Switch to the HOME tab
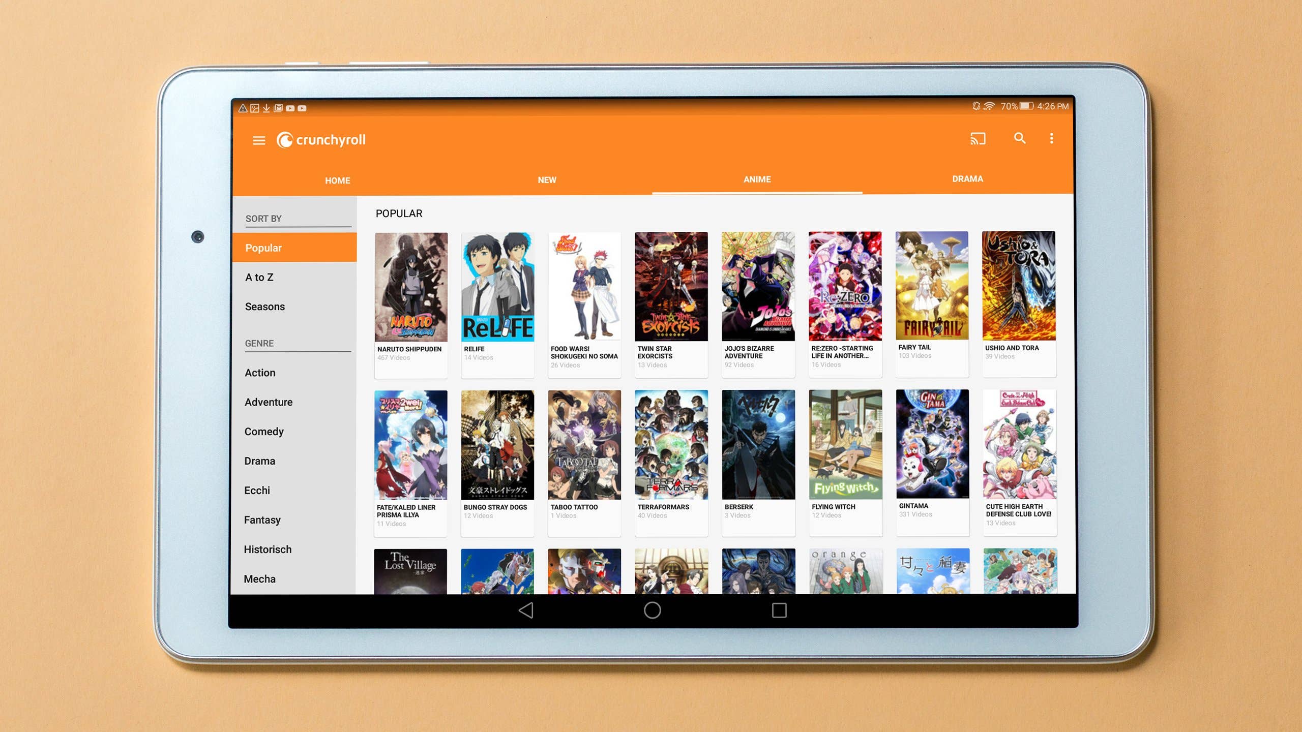Image resolution: width=1302 pixels, height=732 pixels. tap(337, 180)
